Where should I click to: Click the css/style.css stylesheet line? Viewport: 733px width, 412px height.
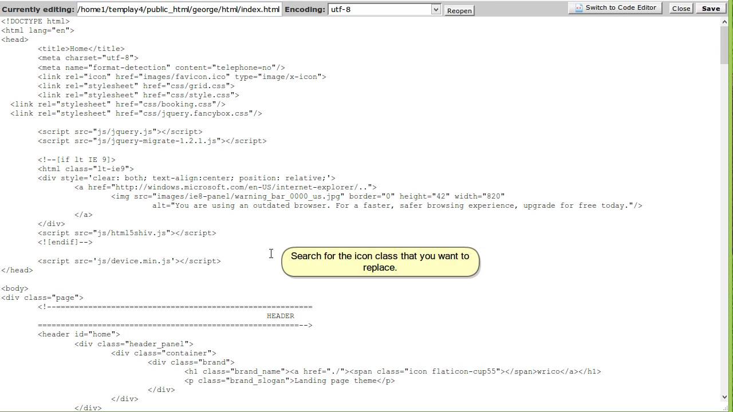[x=139, y=94]
